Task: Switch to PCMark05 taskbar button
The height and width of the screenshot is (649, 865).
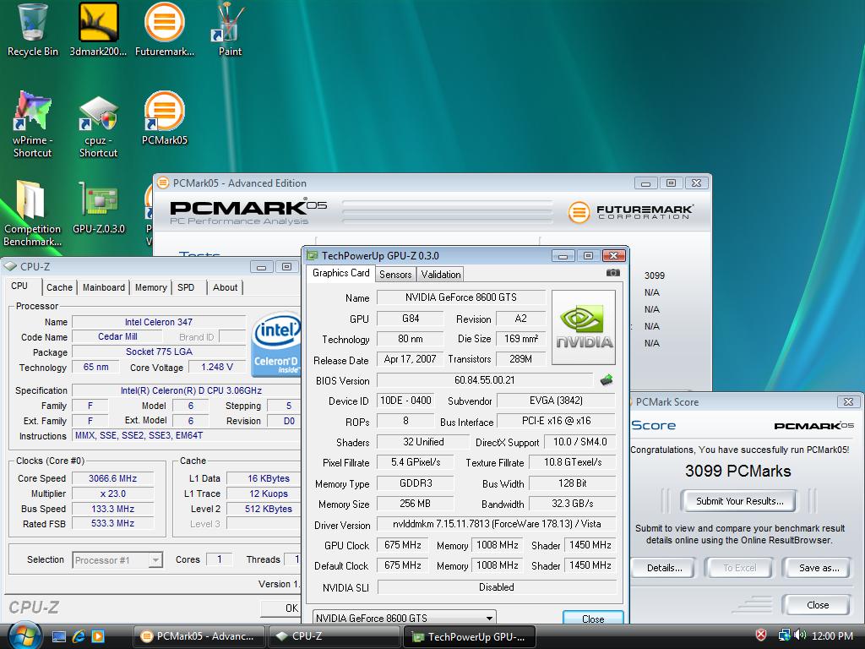Action: [x=199, y=636]
